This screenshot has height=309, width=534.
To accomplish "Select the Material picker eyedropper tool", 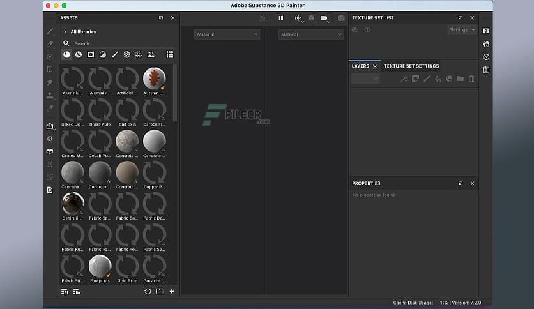I will click(50, 109).
